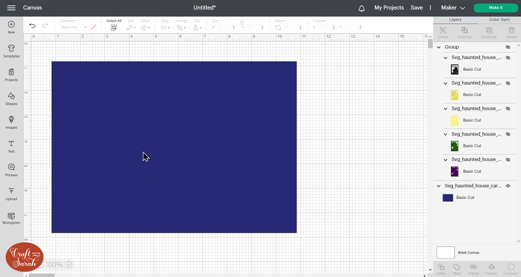
Task: Hide the visible navy blue card layer
Action: click(x=508, y=186)
